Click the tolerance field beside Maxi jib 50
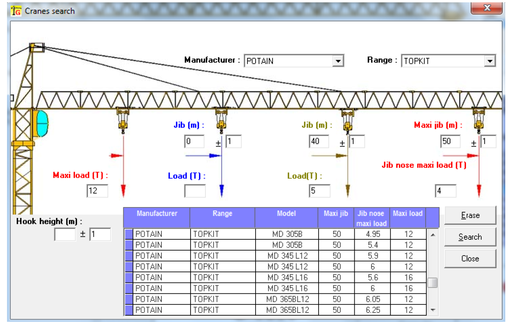The image size is (508, 323). [x=488, y=141]
